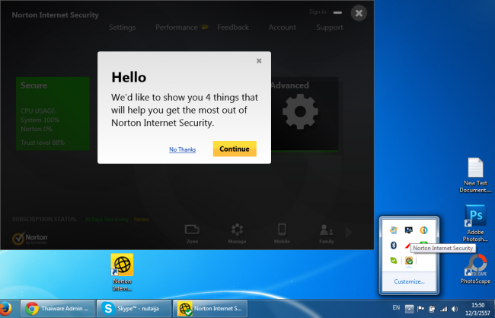This screenshot has height=318, width=495.
Task: Click the Renew subscription link
Action: pos(141,220)
